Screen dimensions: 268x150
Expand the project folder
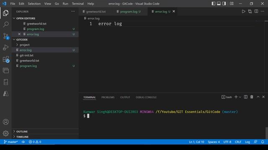[x=45, y=45]
